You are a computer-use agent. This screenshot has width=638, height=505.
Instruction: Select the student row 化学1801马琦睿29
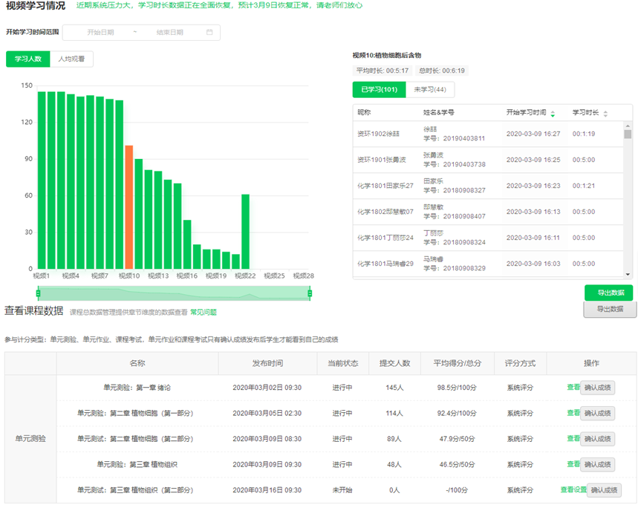click(488, 264)
